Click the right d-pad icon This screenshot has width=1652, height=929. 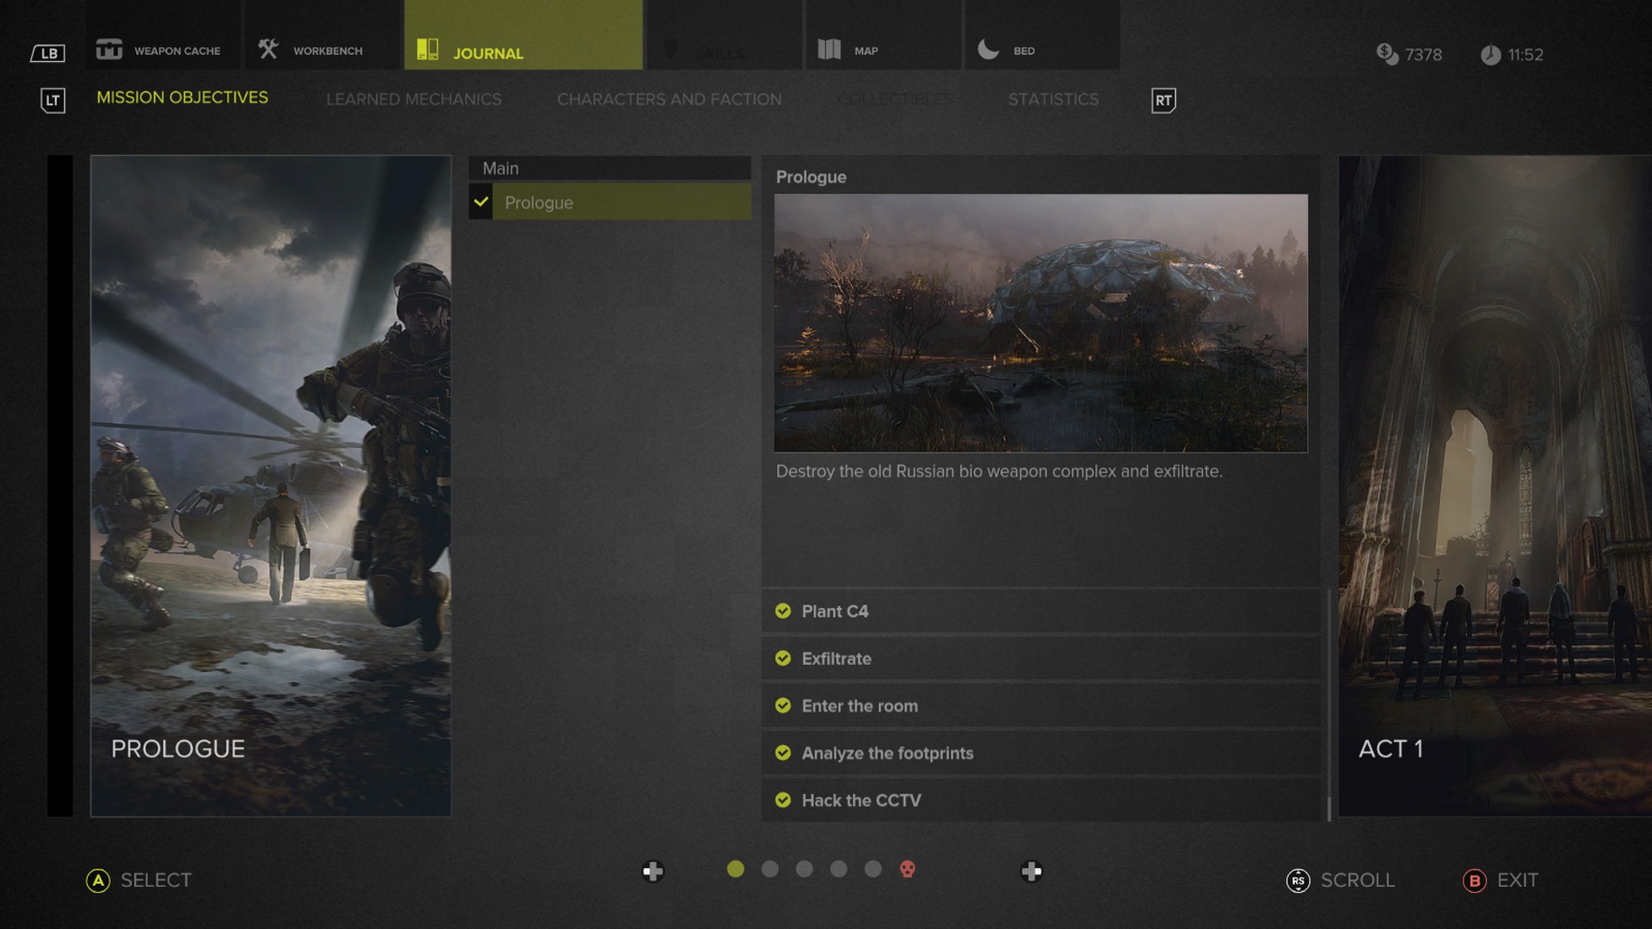[x=1032, y=871]
